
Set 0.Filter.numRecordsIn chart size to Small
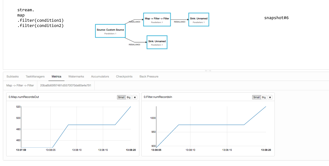[x=256, y=97]
